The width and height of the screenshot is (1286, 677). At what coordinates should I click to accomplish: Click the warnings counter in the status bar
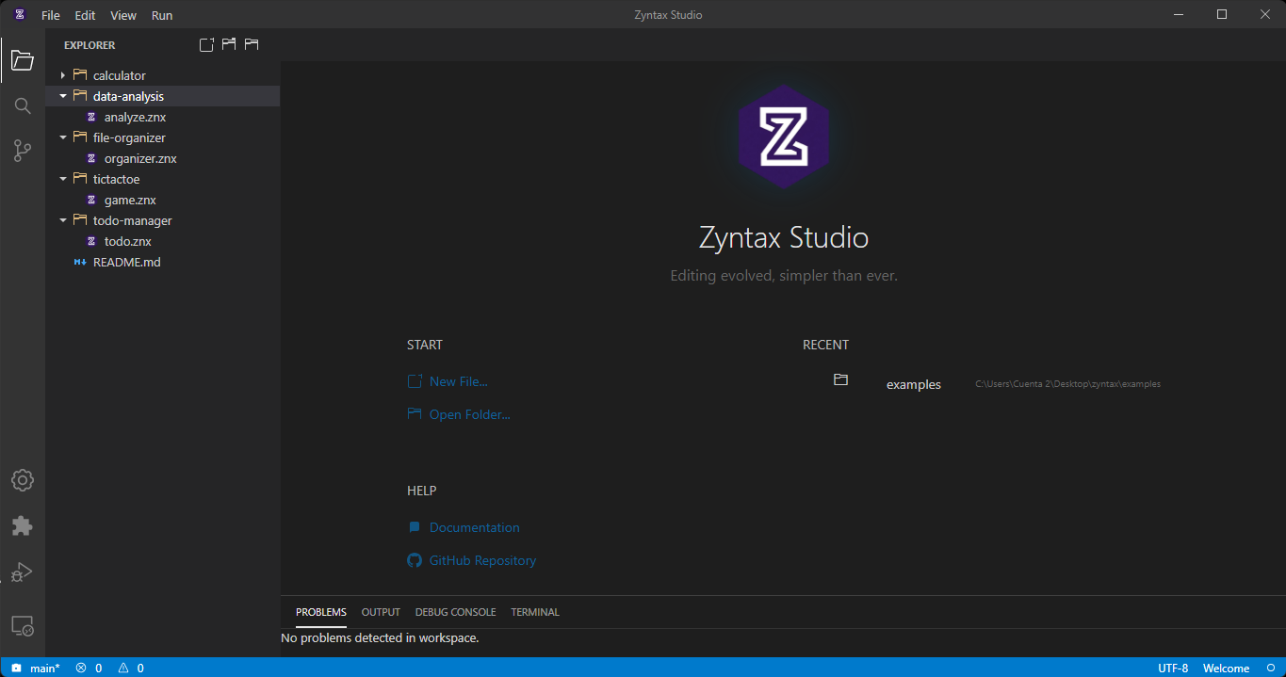pos(132,668)
